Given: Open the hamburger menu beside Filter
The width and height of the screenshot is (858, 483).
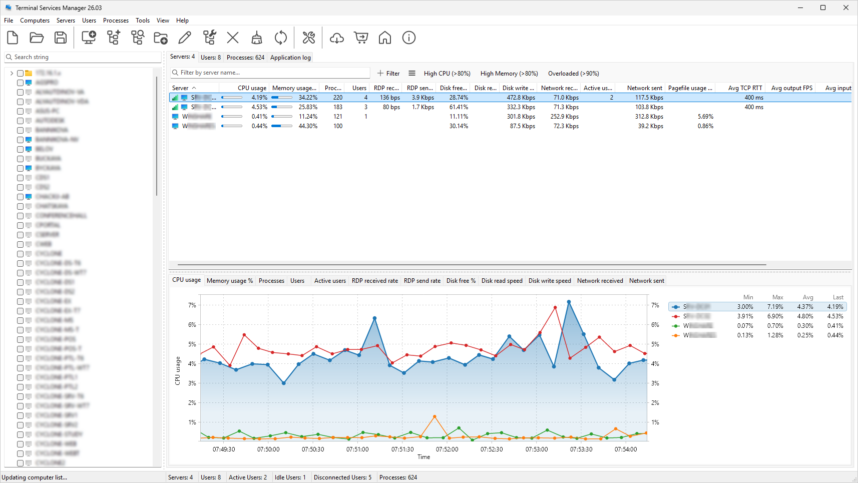Looking at the screenshot, I should 412,73.
